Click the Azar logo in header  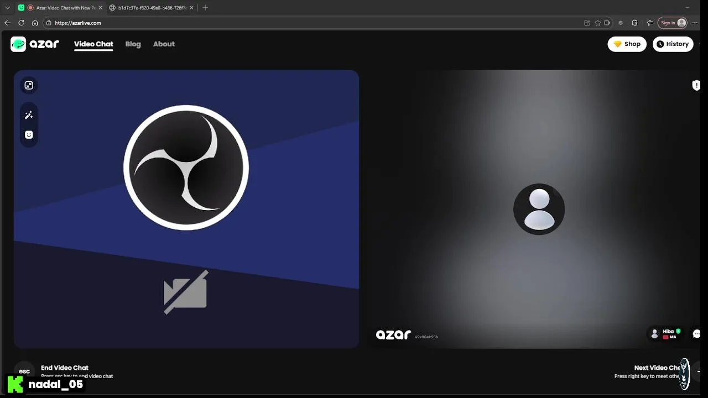click(x=35, y=44)
